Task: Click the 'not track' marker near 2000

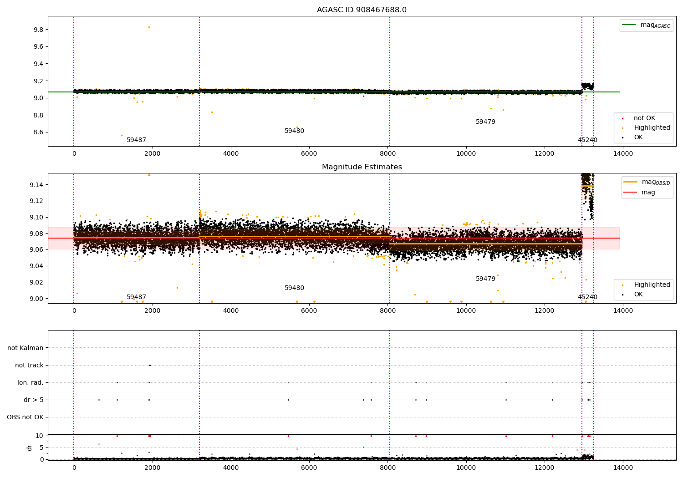Action: point(150,365)
